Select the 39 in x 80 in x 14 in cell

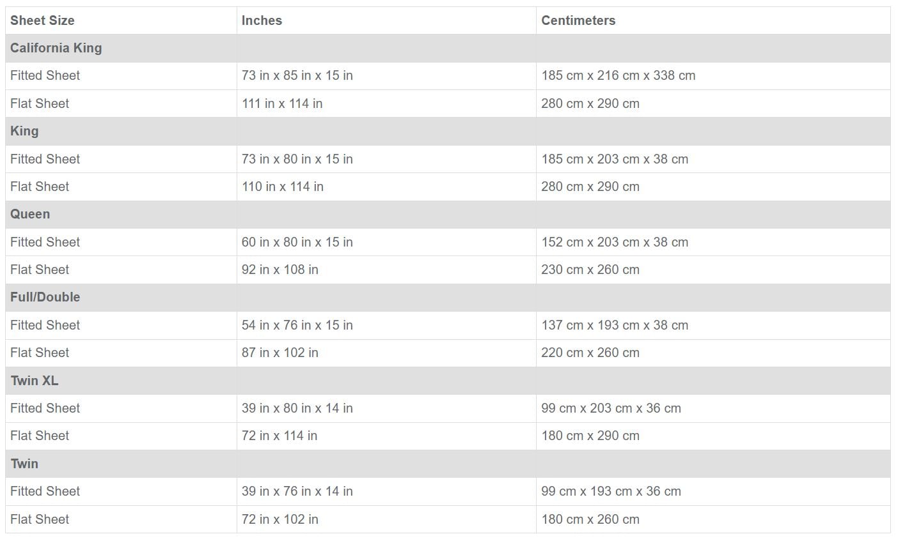[x=297, y=408]
